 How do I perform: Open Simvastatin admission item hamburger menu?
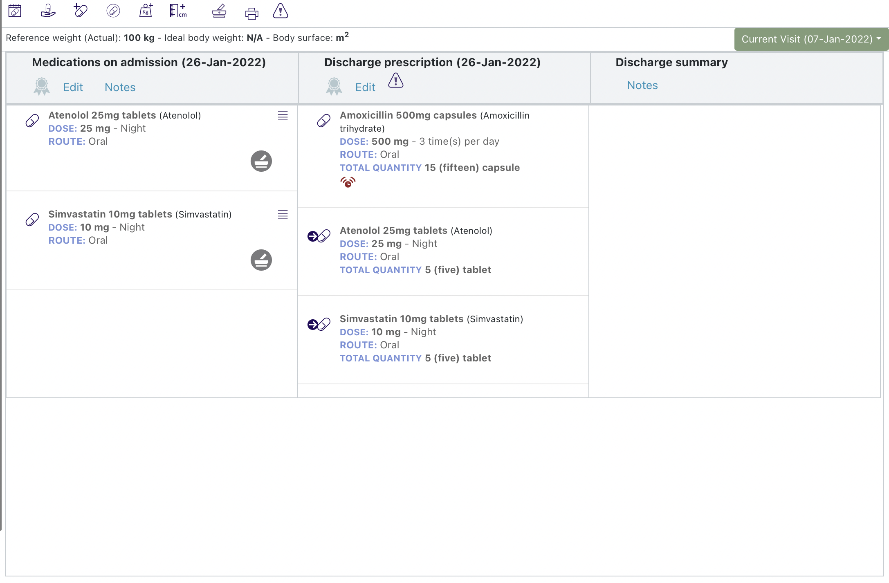click(x=283, y=215)
